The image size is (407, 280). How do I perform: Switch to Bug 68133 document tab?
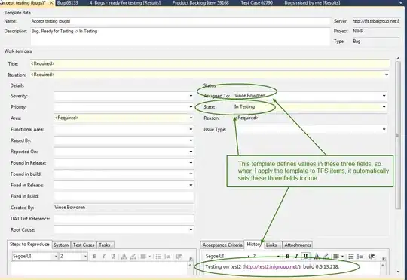(68, 3)
